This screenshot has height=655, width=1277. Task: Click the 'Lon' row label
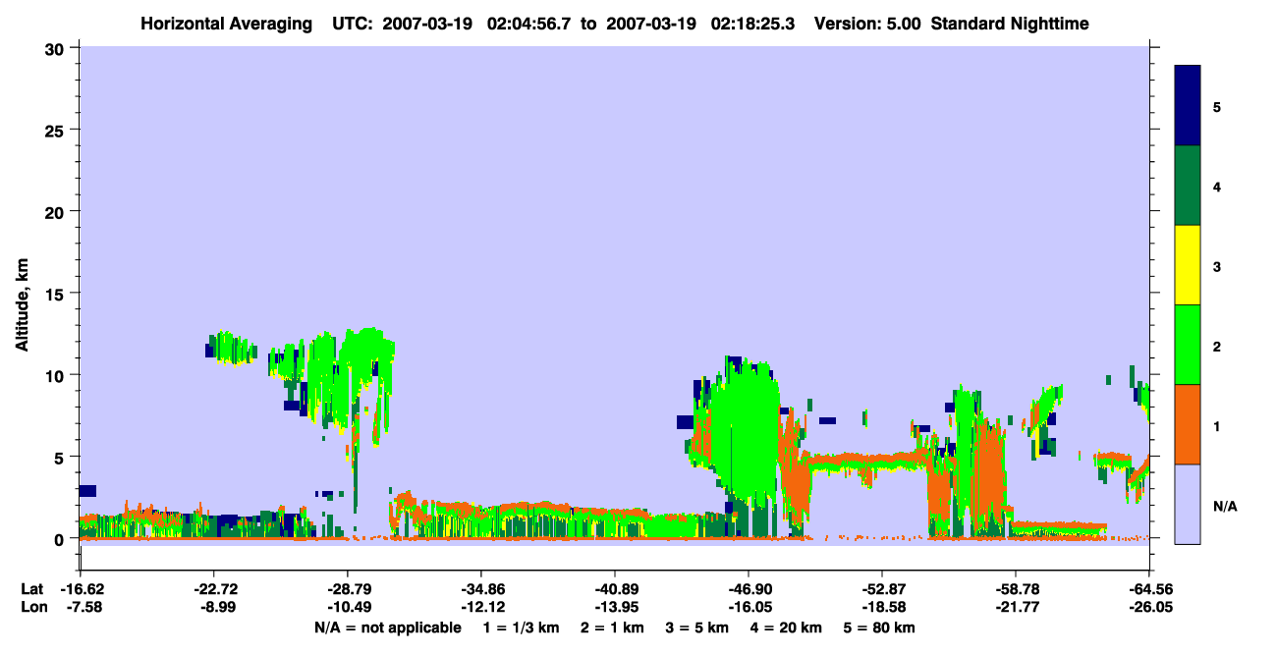tap(33, 607)
